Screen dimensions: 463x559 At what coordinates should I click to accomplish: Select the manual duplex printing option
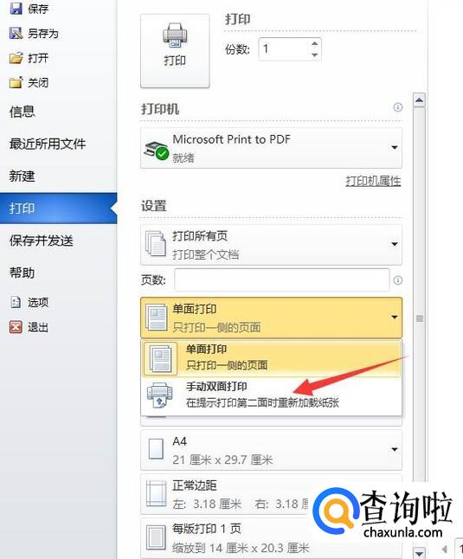pos(272,395)
